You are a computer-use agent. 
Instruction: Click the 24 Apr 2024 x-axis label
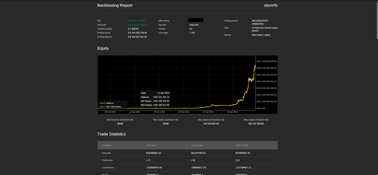(208, 112)
